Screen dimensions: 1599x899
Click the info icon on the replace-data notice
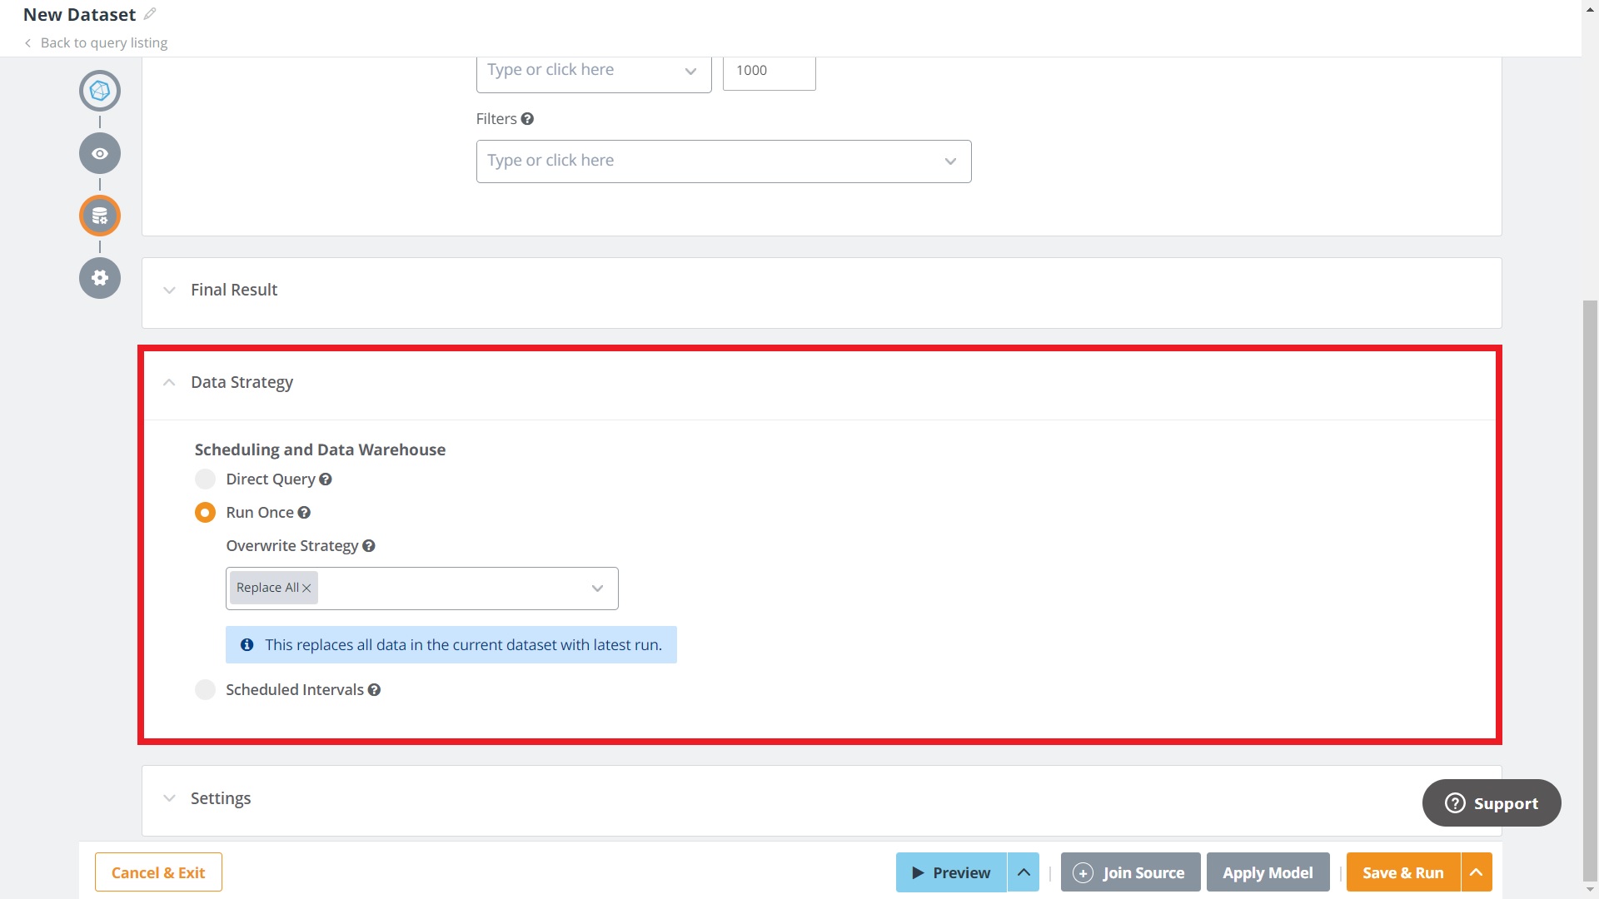[x=247, y=644]
